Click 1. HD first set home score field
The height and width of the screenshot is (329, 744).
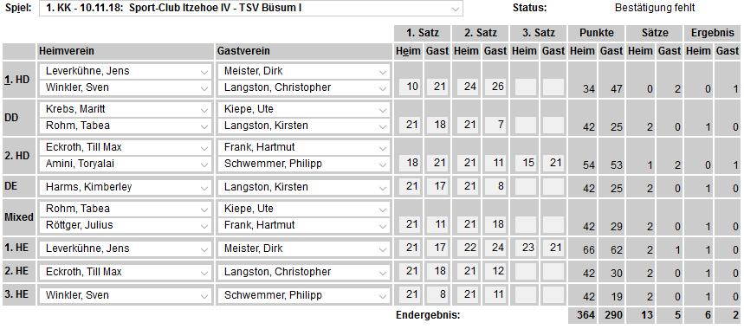pos(410,87)
